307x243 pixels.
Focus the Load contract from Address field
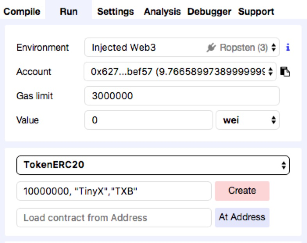114,218
